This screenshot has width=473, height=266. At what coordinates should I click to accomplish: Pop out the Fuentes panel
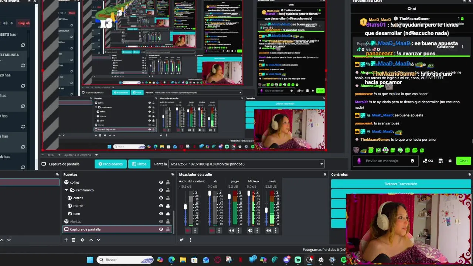(x=173, y=174)
